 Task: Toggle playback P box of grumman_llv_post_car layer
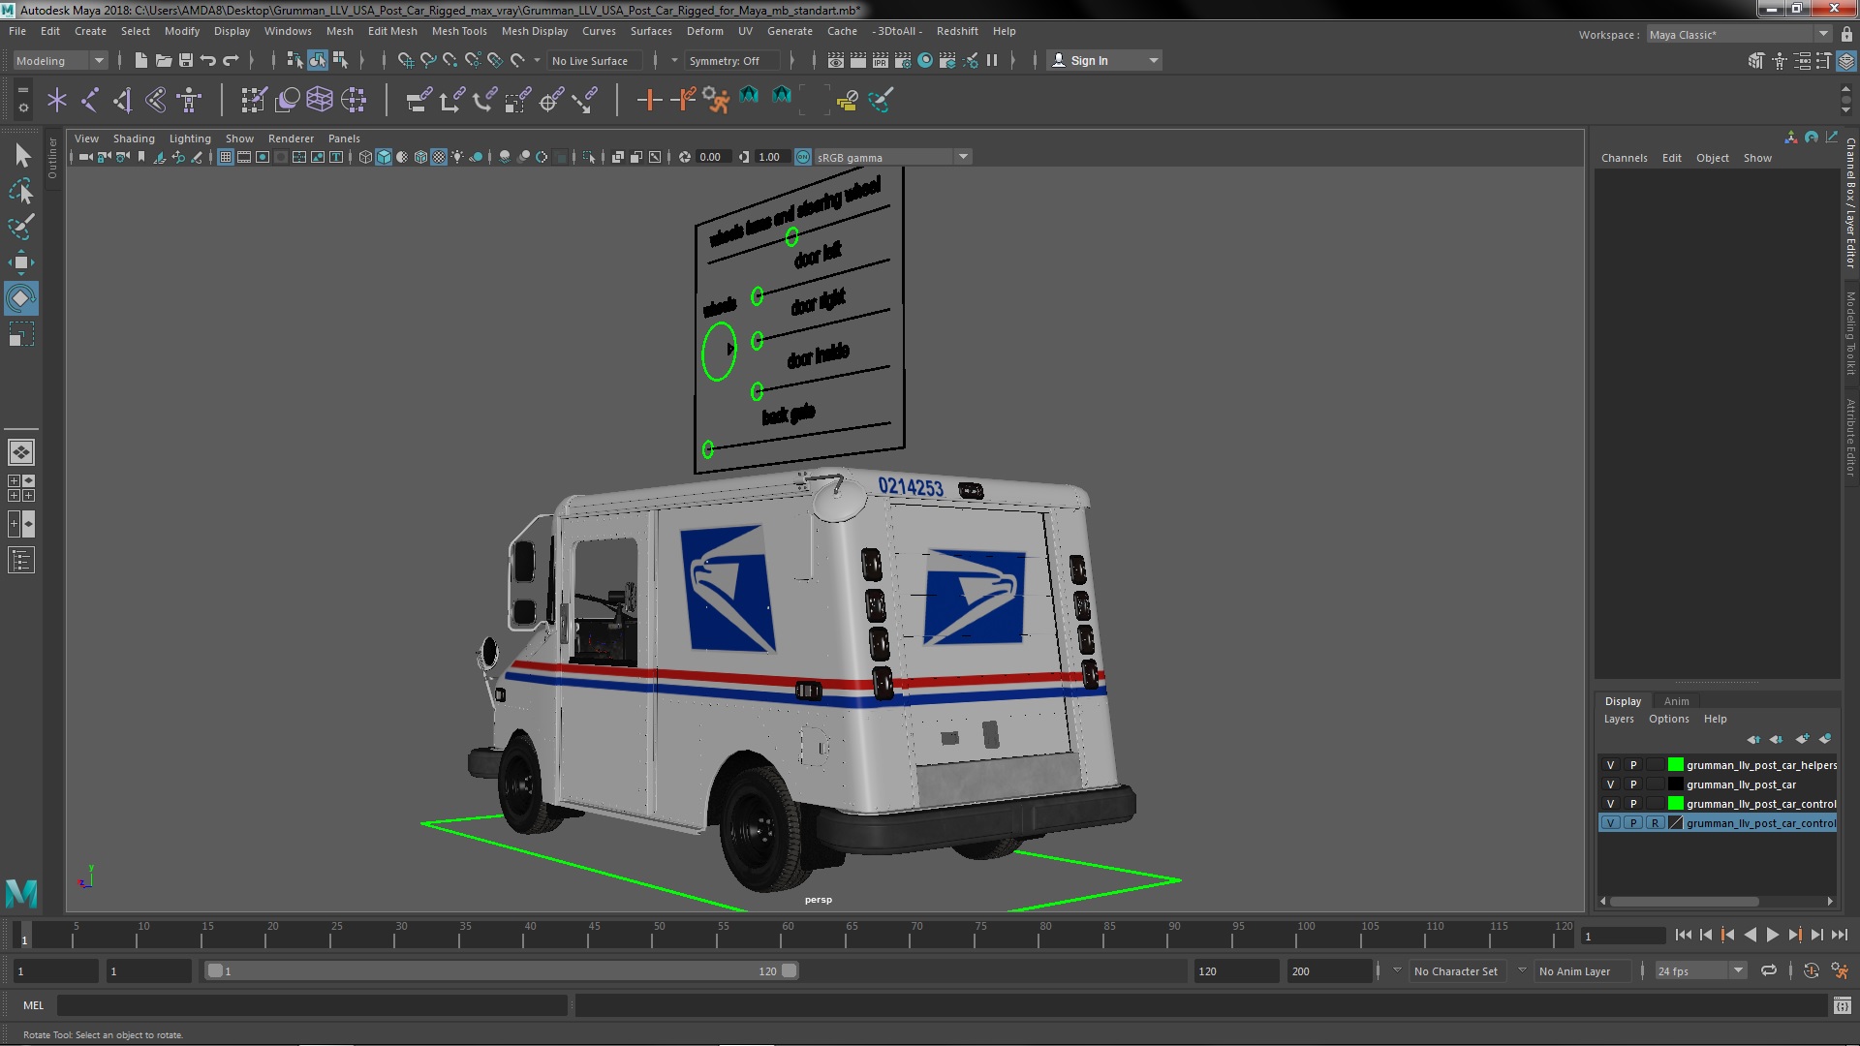coord(1632,784)
